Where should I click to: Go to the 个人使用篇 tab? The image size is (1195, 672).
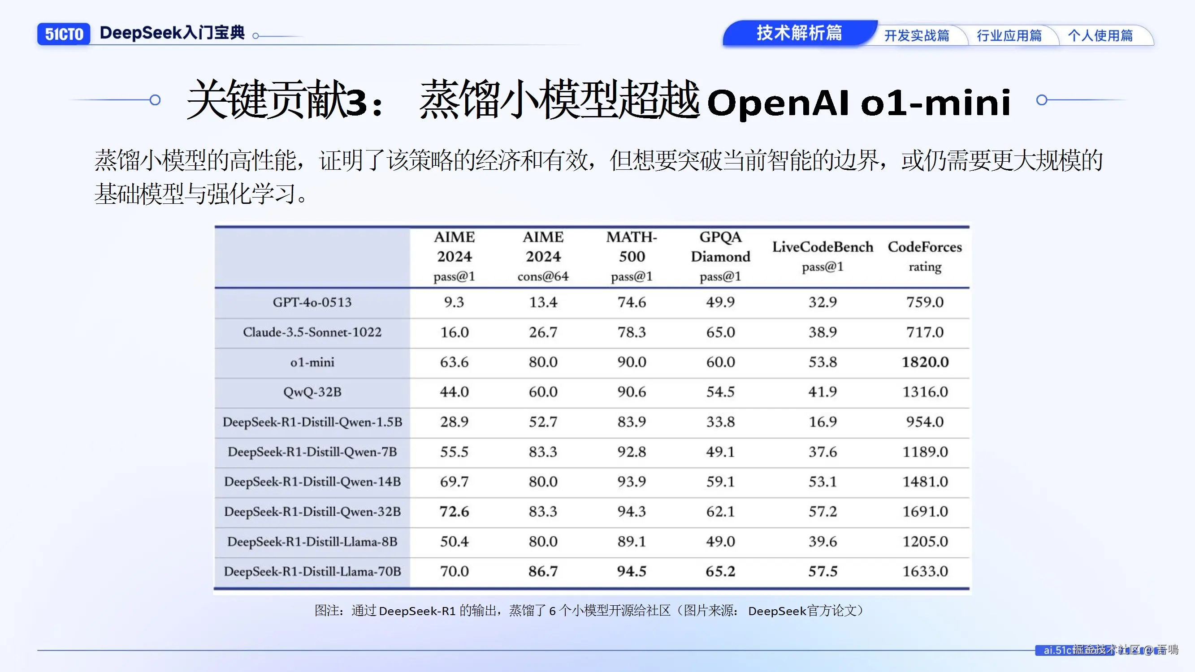1100,36
